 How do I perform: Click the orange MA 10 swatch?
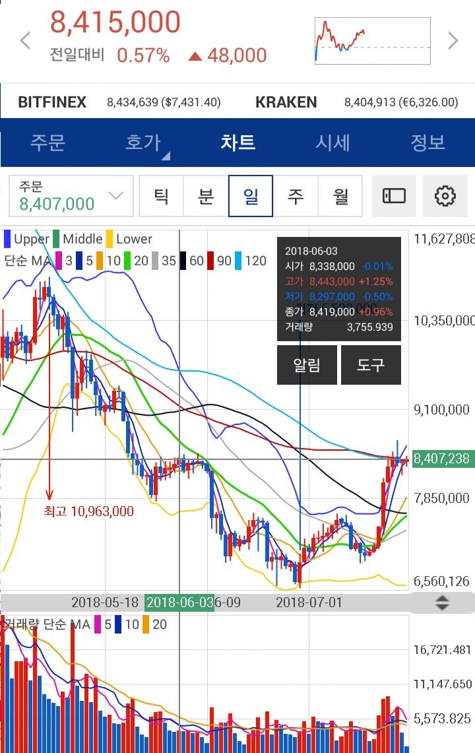[100, 261]
